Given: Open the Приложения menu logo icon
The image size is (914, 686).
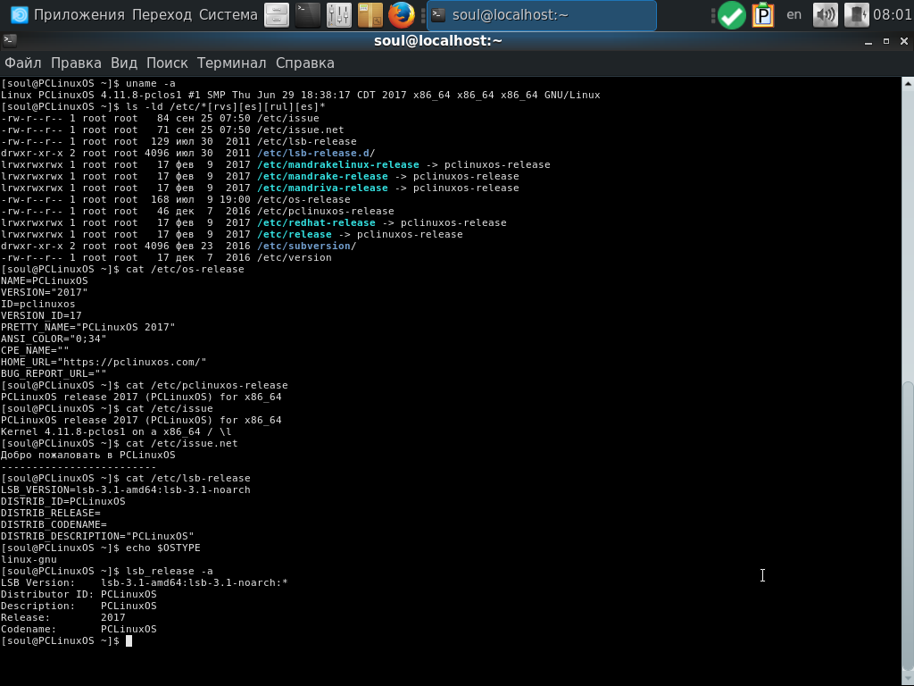Looking at the screenshot, I should pos(20,15).
